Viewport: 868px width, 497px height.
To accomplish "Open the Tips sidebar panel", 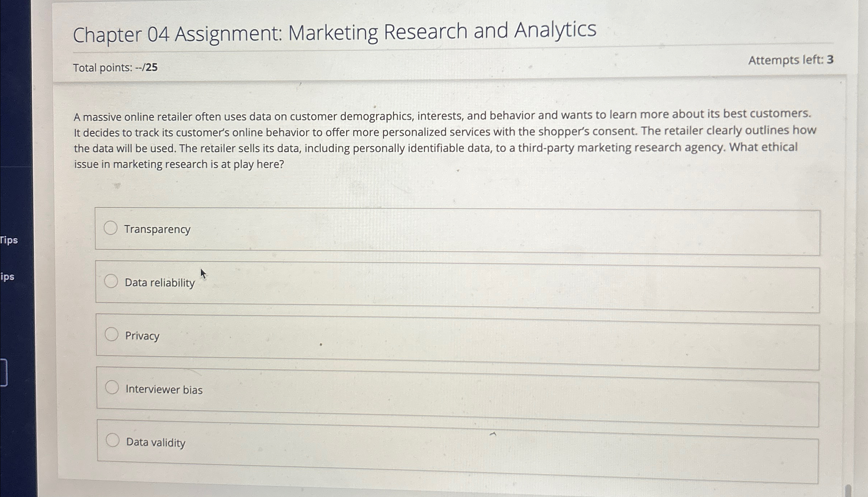I will 9,240.
